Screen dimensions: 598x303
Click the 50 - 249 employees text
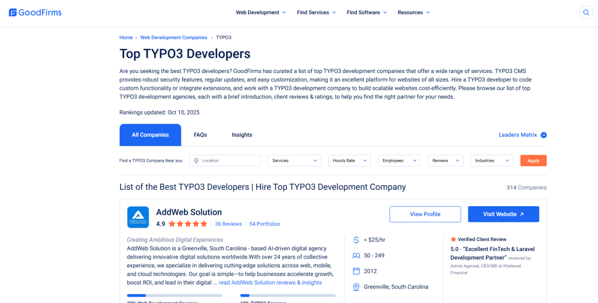(374, 256)
